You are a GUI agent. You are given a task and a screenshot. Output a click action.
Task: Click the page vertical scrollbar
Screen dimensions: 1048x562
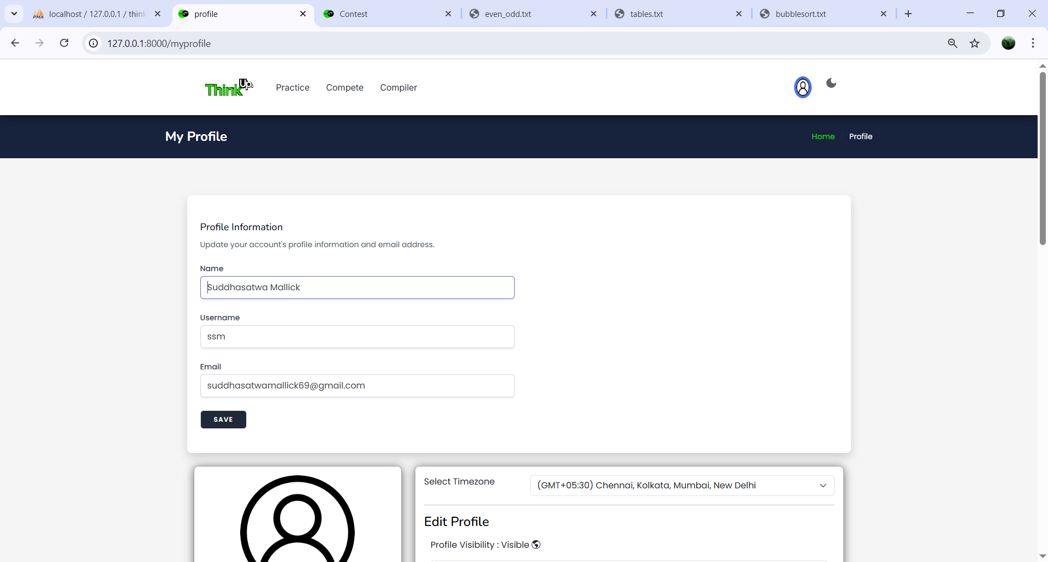1042,158
